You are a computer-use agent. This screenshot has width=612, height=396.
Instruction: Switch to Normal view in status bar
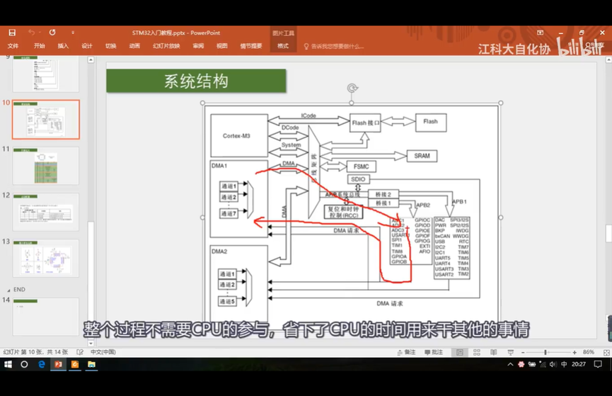point(460,352)
